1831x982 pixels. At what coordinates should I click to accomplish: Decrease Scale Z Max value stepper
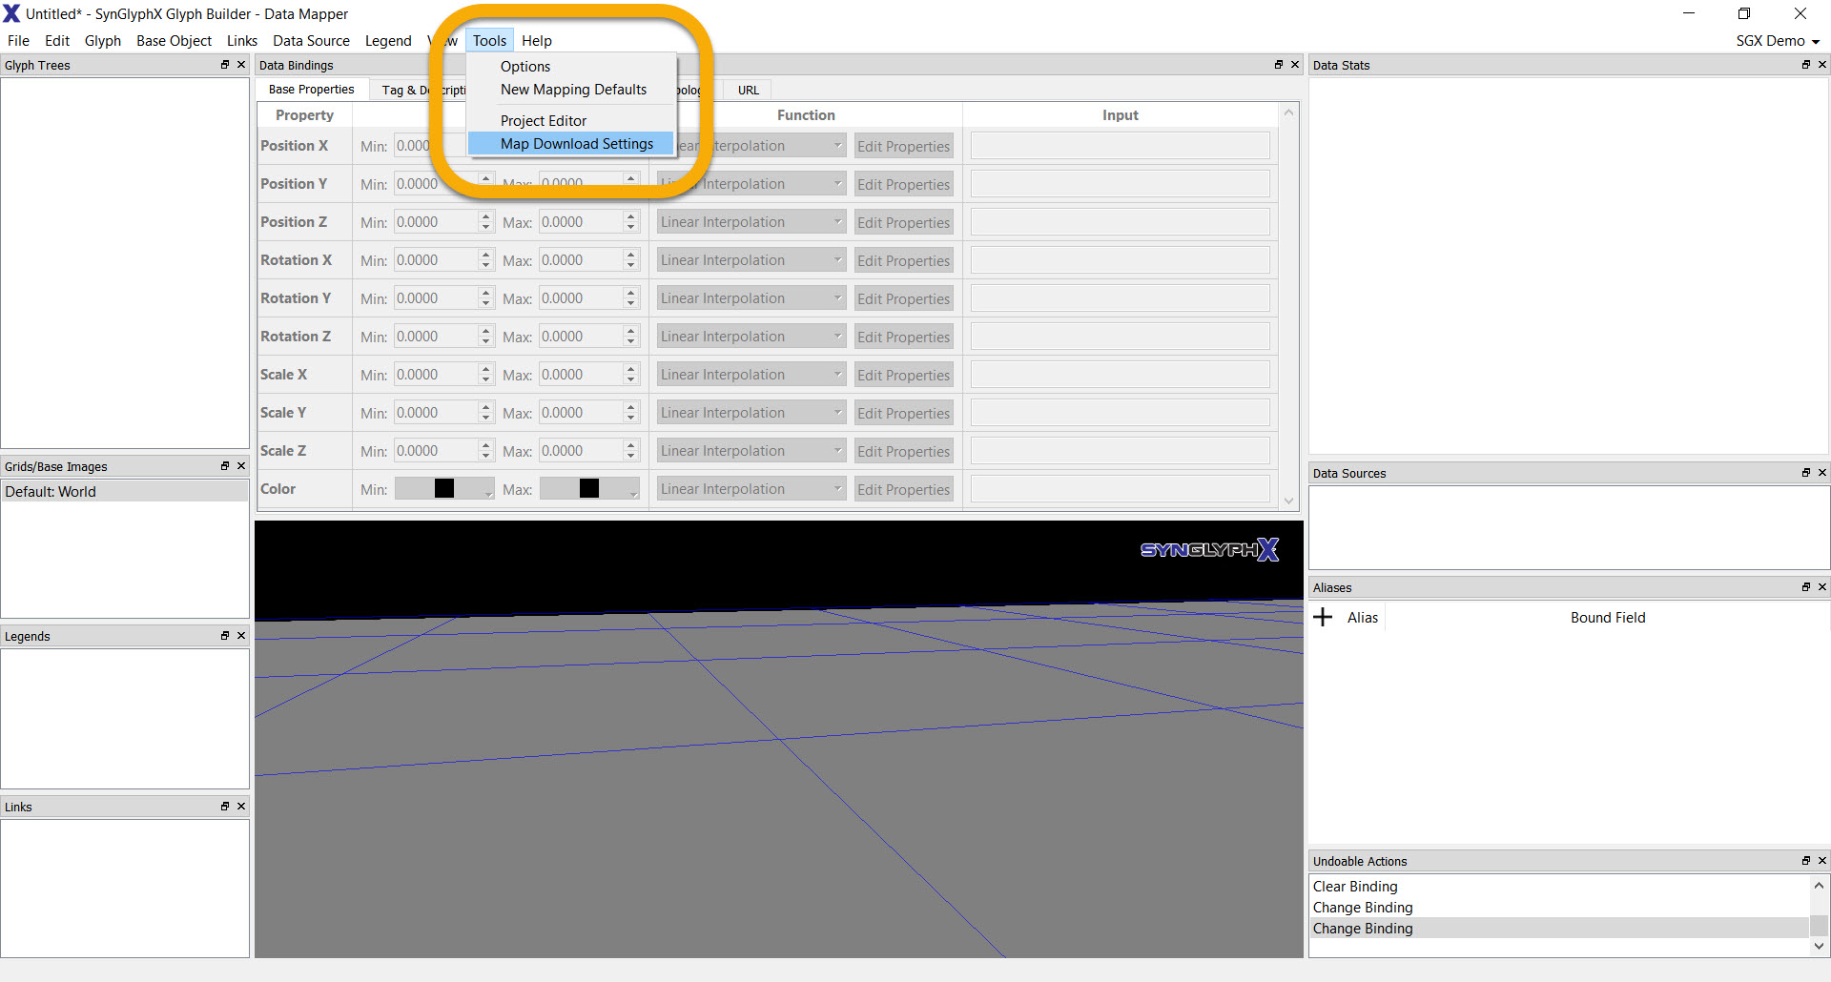point(631,457)
